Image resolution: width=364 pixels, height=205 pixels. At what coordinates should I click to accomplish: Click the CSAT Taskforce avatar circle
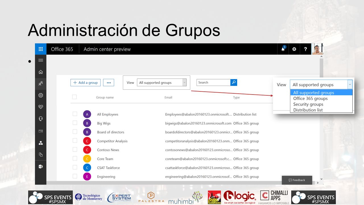87,168
